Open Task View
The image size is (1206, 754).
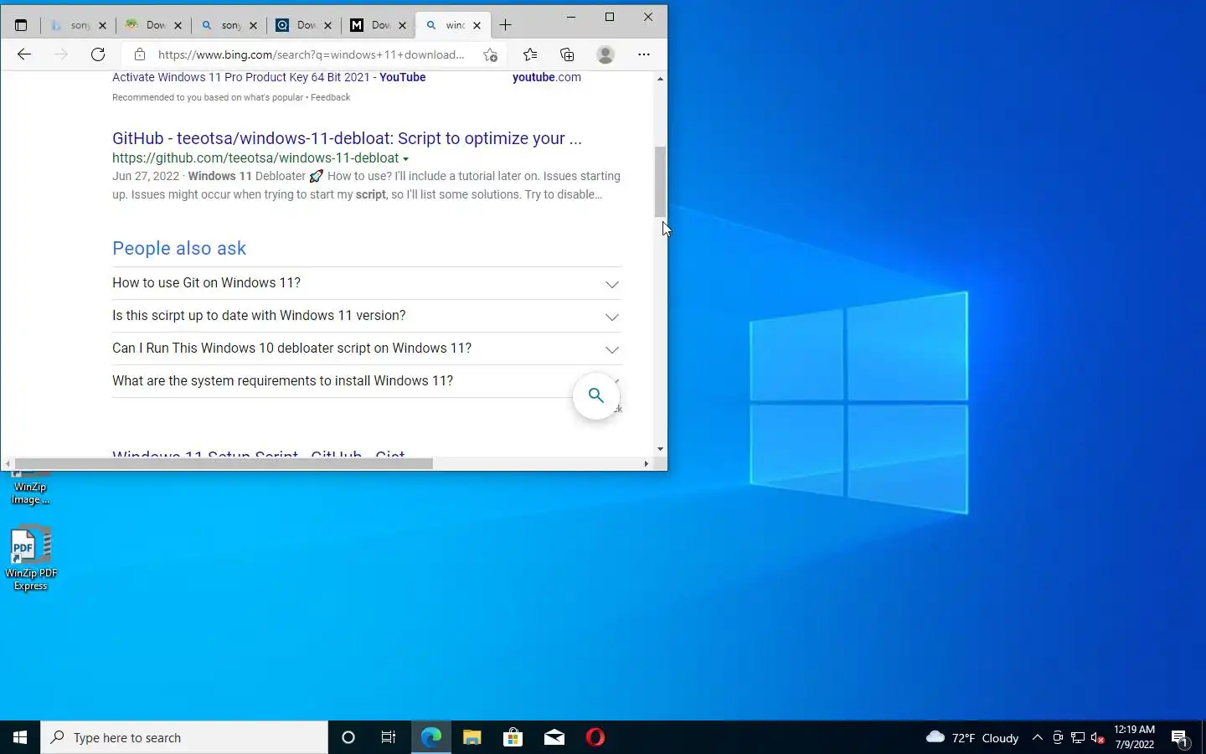click(389, 737)
